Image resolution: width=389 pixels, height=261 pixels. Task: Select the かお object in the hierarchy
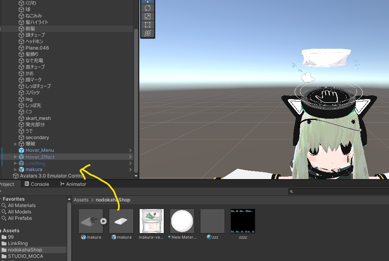coord(30,74)
